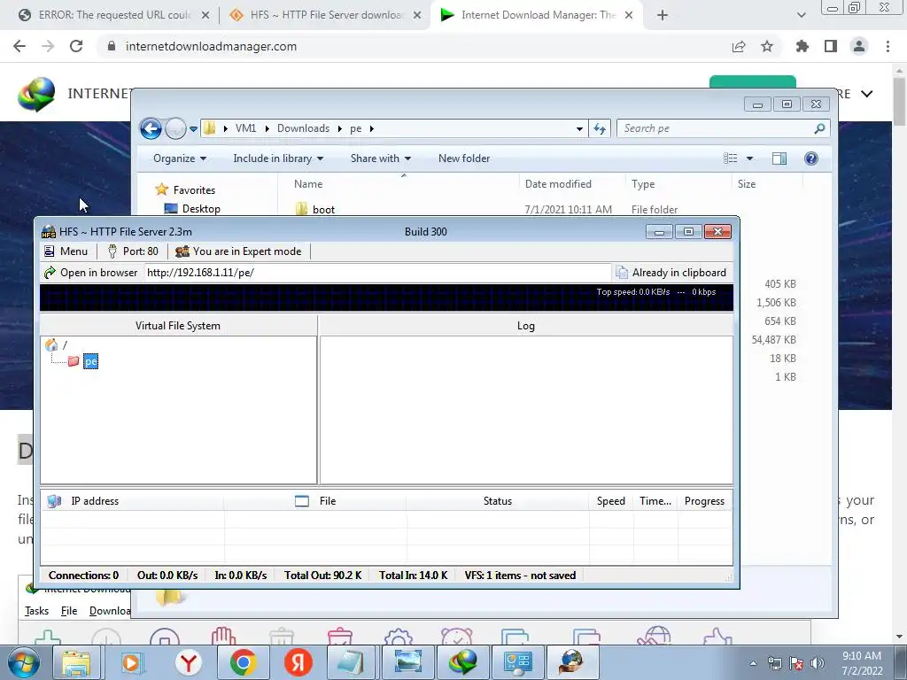
Task: Click 'Connections: 0' in HFS status bar
Action: coord(83,576)
